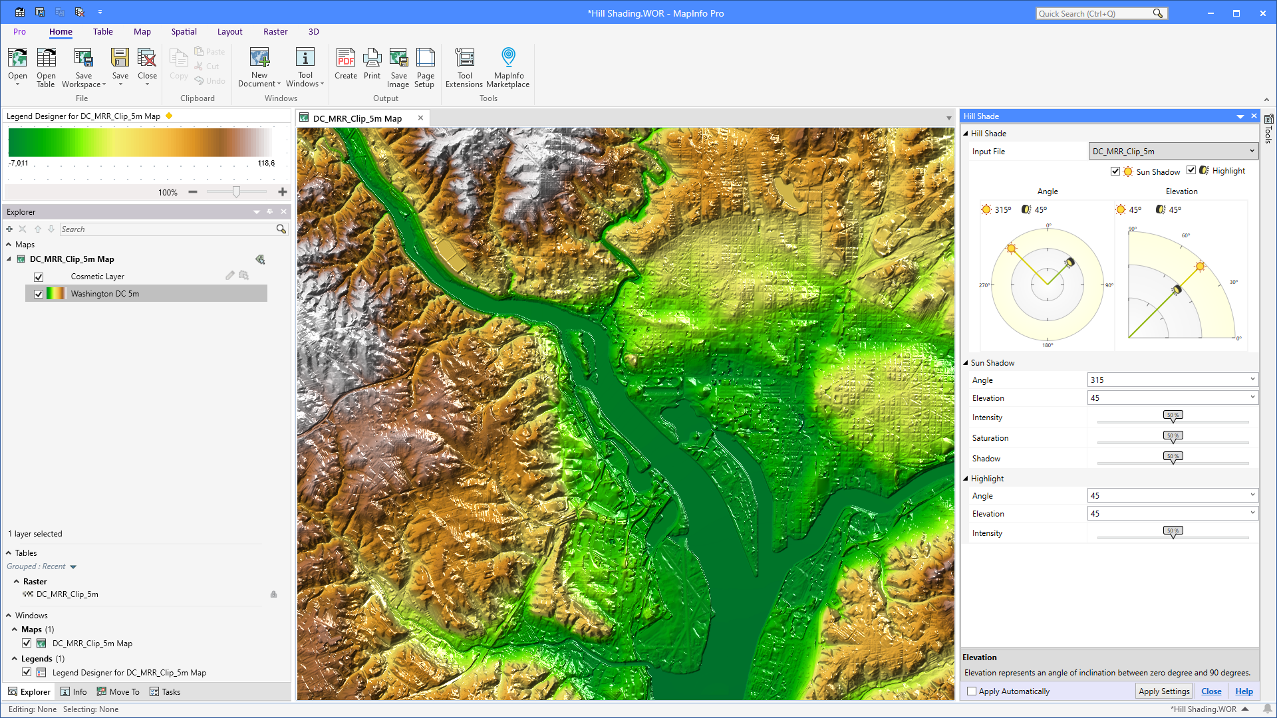This screenshot has height=718, width=1277.
Task: Click the zoom-out minus in Legend Designer
Action: pos(193,192)
